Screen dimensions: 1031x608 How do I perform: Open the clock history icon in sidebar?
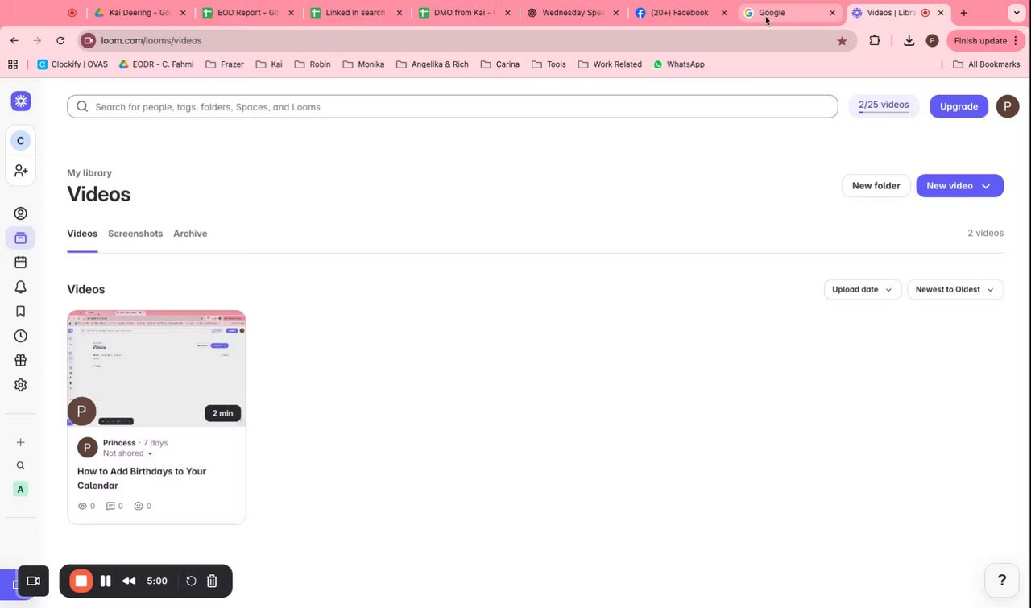click(x=21, y=336)
